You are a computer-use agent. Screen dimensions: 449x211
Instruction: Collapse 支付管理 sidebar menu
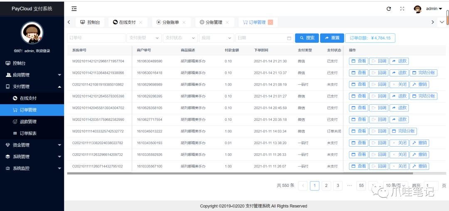[32, 87]
